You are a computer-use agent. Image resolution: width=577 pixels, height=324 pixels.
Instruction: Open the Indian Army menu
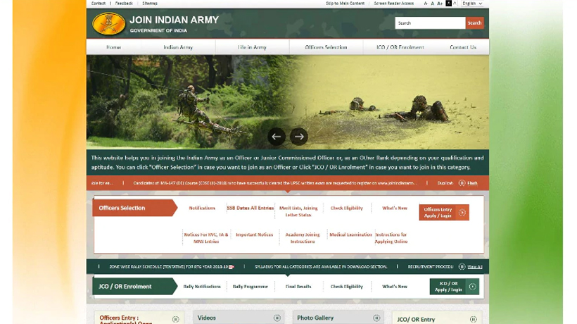point(178,47)
